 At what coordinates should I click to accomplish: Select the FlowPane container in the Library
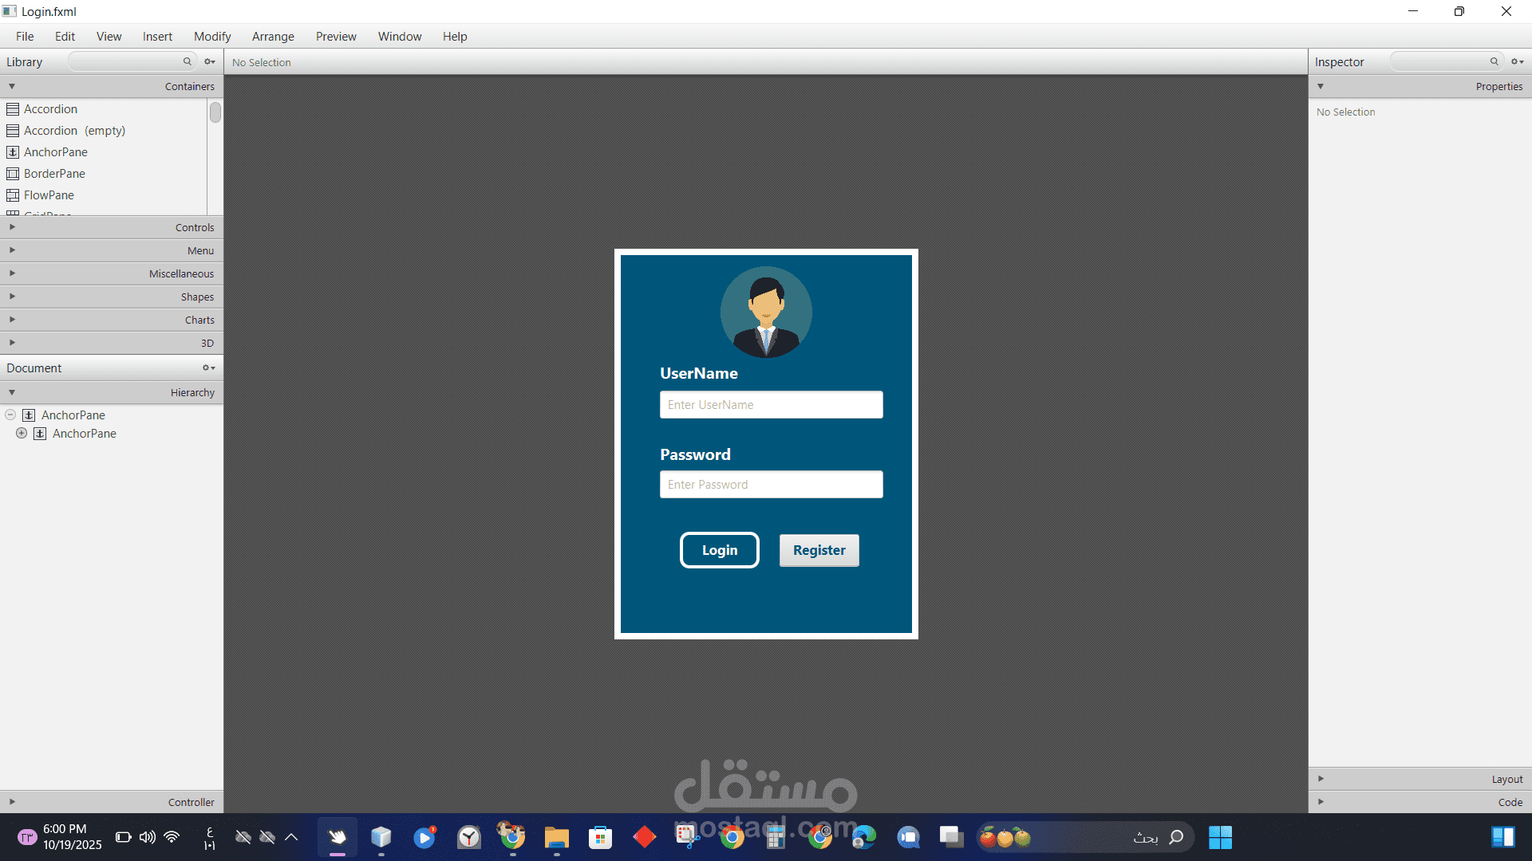(48, 195)
